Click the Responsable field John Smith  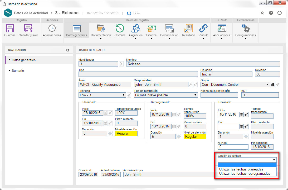click(161, 84)
